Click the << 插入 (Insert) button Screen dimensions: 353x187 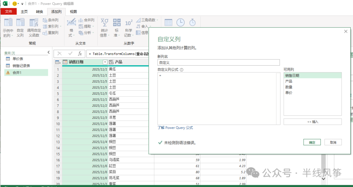pos(313,122)
